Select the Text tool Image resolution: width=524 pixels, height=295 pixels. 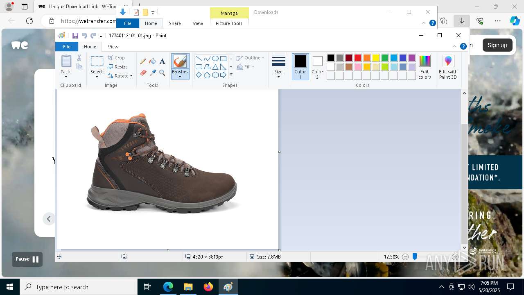click(162, 61)
